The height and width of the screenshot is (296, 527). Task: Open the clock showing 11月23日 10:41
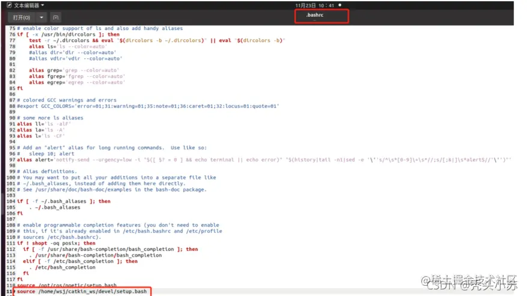tap(315, 5)
